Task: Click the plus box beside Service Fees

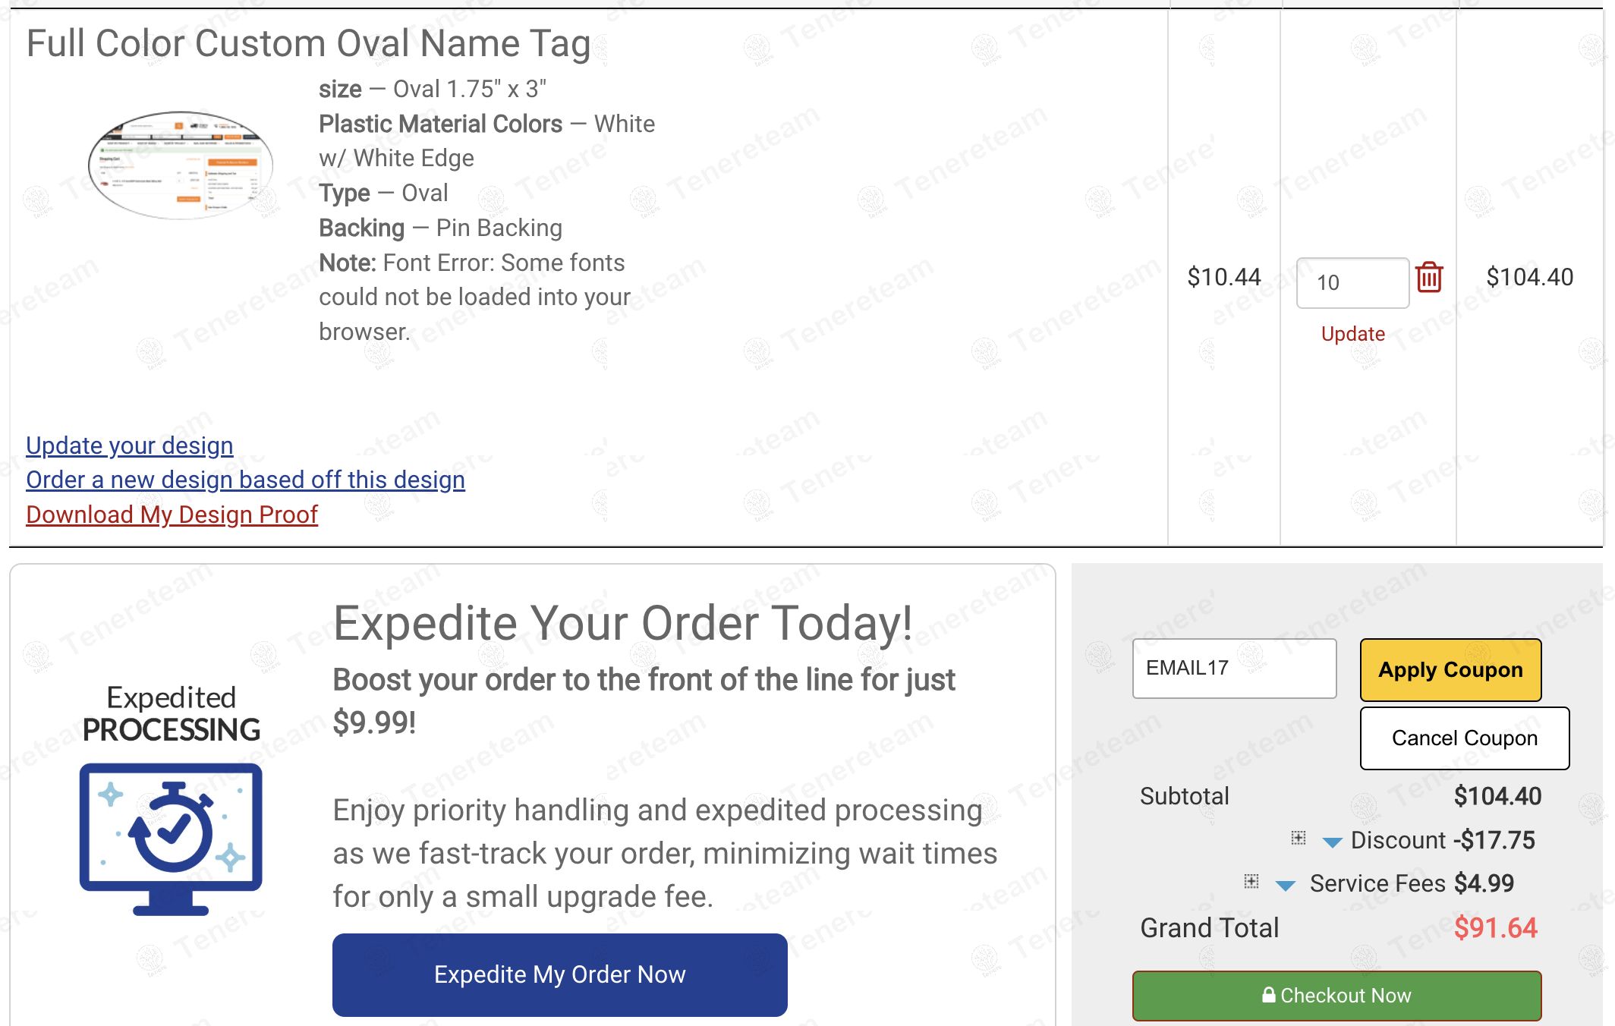Action: coord(1251,881)
